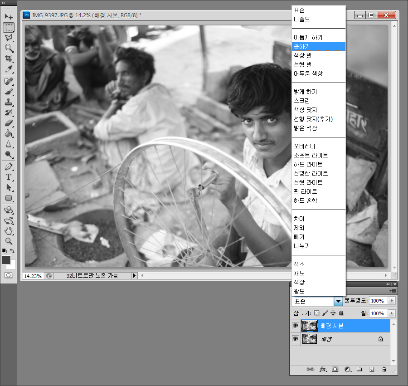408x386 pixels.
Task: Open the blend mode dropdown arrow
Action: pos(338,301)
